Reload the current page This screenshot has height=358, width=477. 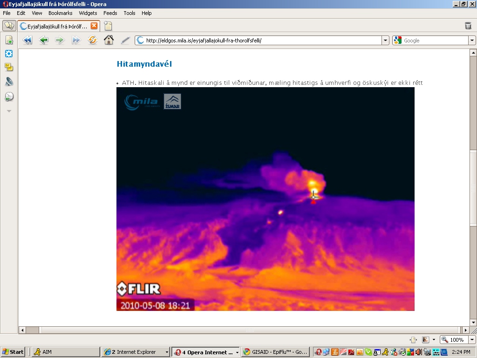tap(93, 40)
